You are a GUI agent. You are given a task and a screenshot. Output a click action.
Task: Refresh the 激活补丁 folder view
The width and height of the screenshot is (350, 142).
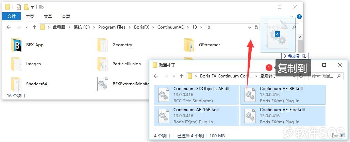[301, 76]
